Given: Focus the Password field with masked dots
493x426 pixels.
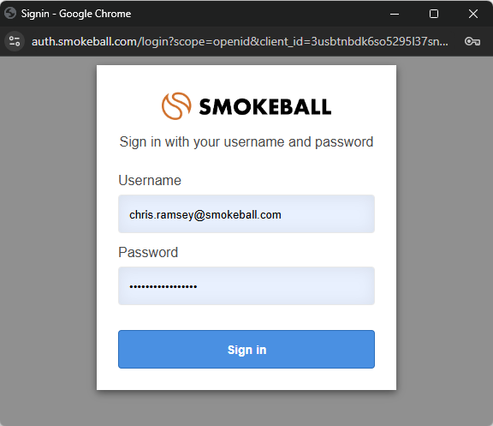Looking at the screenshot, I should point(246,286).
